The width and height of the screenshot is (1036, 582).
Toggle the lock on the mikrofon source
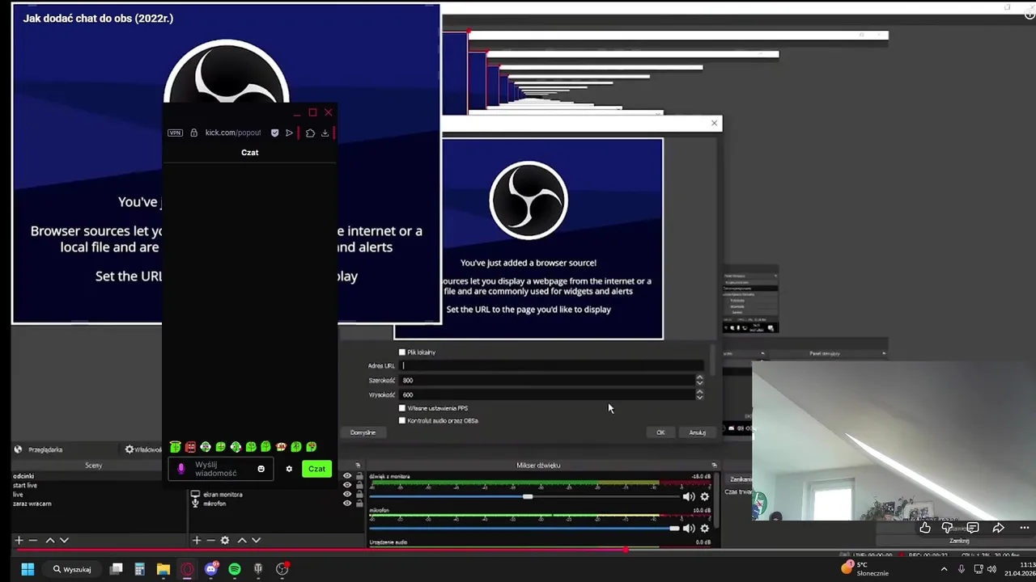359,503
